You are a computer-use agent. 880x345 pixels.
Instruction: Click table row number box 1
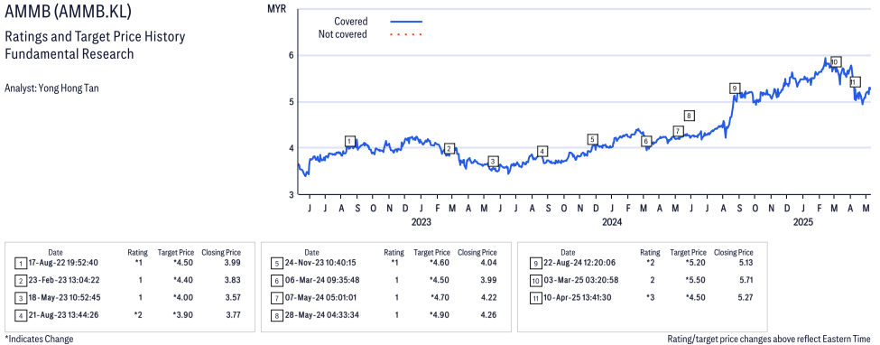click(x=20, y=264)
